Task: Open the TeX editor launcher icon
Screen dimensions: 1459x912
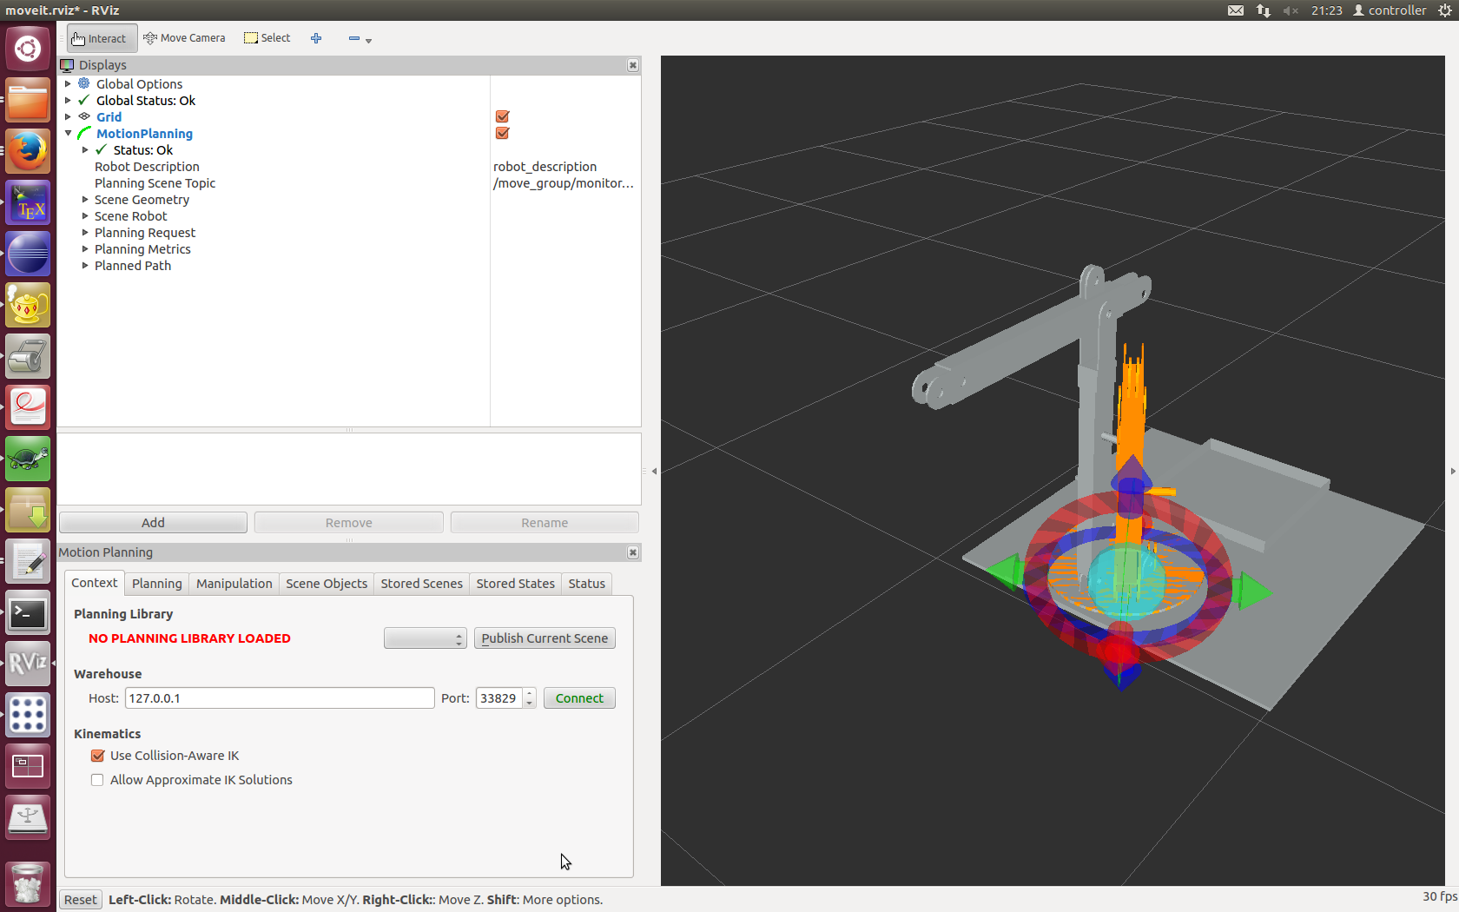Action: [x=28, y=202]
